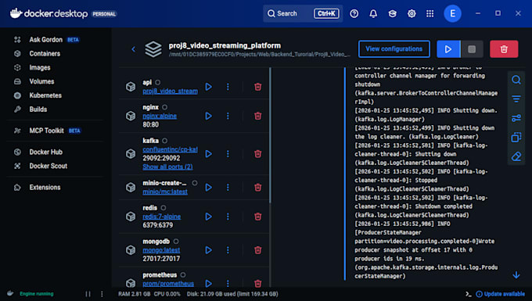Jump to bottom of logs arrow
532x301 pixels.
(x=516, y=275)
